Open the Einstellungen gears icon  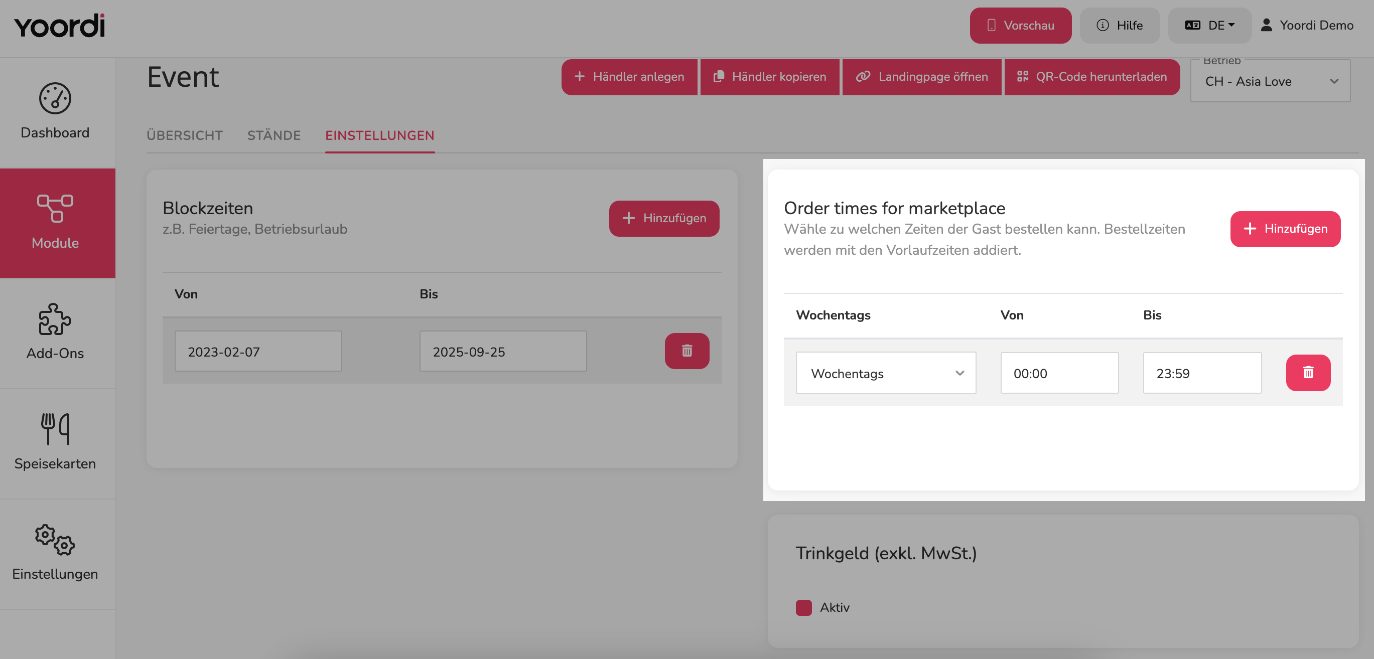pyautogui.click(x=55, y=540)
